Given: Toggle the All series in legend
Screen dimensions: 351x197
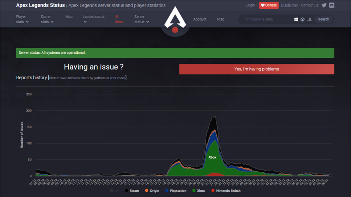Looking at the screenshot, I should coord(114,190).
